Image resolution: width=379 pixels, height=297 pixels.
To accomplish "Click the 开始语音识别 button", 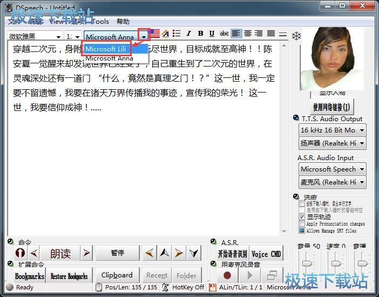I will pyautogui.click(x=232, y=254).
